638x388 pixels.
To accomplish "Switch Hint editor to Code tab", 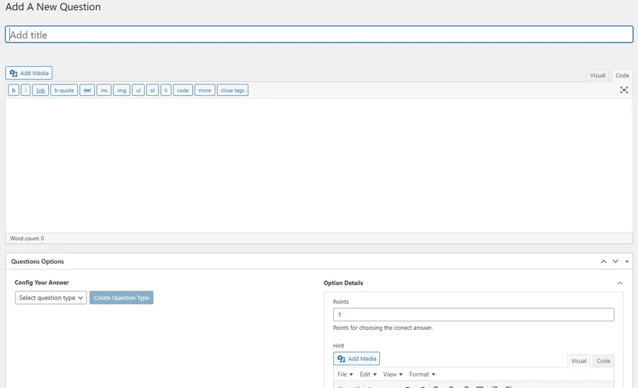I will pyautogui.click(x=603, y=361).
